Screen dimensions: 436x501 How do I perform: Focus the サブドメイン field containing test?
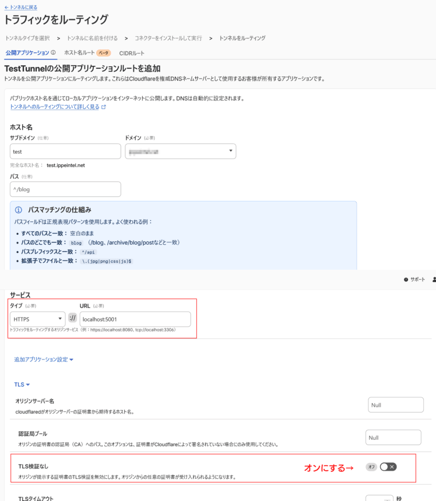coord(65,151)
